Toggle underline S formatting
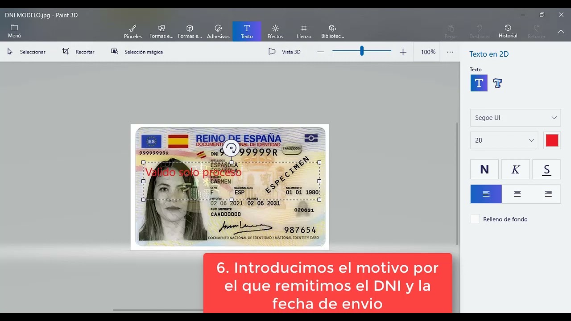This screenshot has width=571, height=321. pyautogui.click(x=546, y=169)
